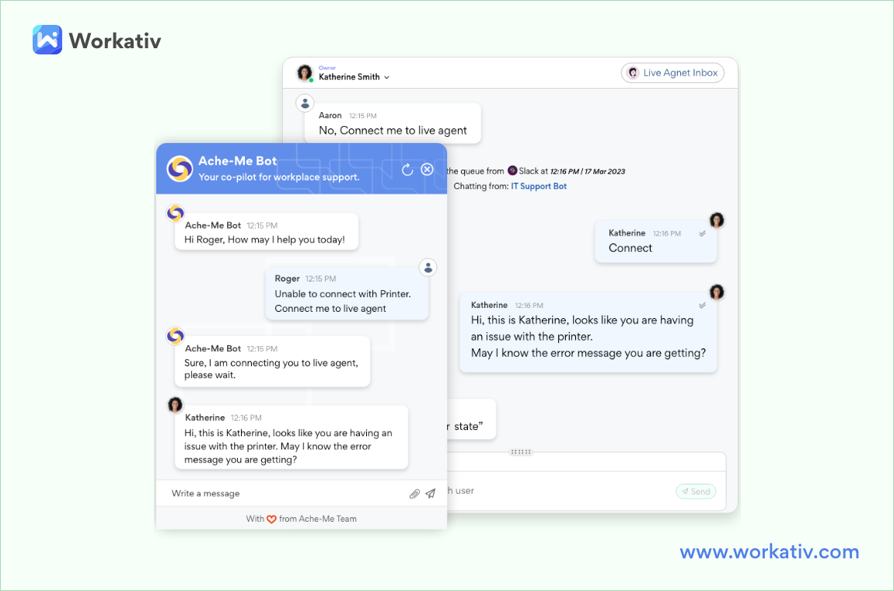Click '12:16 PM | 17 Mar 2023' timestamp

pyautogui.click(x=587, y=172)
